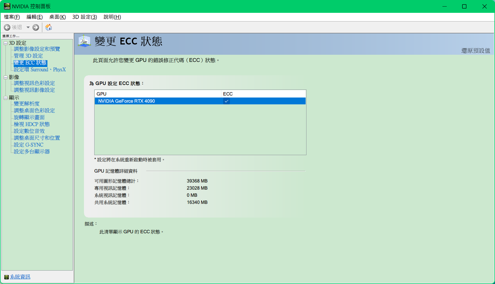Click the back arrow button
Viewport: 495px width, 284px height.
[7, 27]
